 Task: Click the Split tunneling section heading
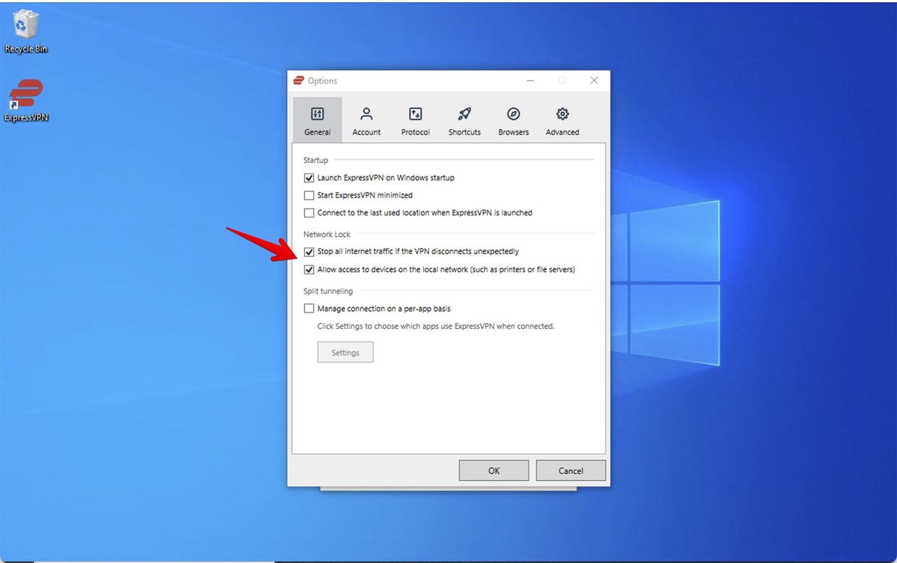(x=328, y=292)
